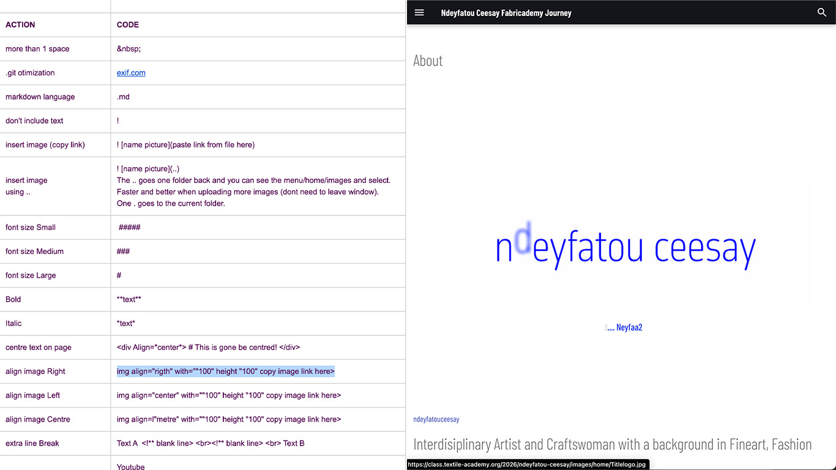Select the ACTION column header

(20, 25)
